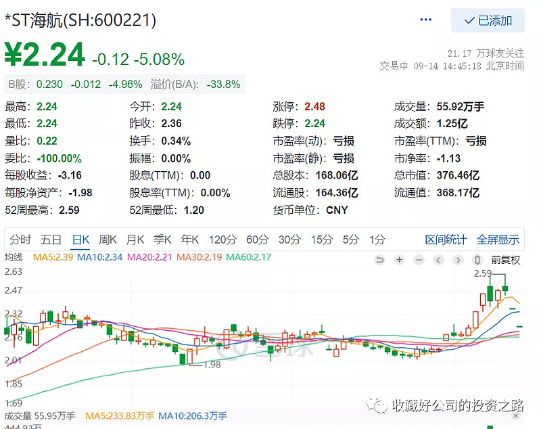Click the MA30:2.19 moving average label

click(x=199, y=257)
